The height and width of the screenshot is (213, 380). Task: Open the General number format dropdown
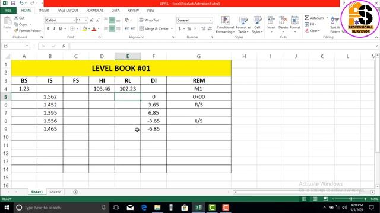point(211,20)
